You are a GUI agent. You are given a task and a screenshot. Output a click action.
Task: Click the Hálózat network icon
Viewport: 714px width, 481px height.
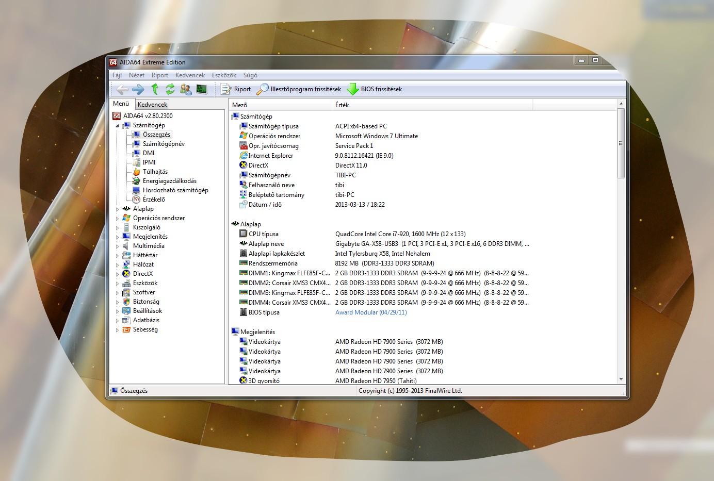126,264
